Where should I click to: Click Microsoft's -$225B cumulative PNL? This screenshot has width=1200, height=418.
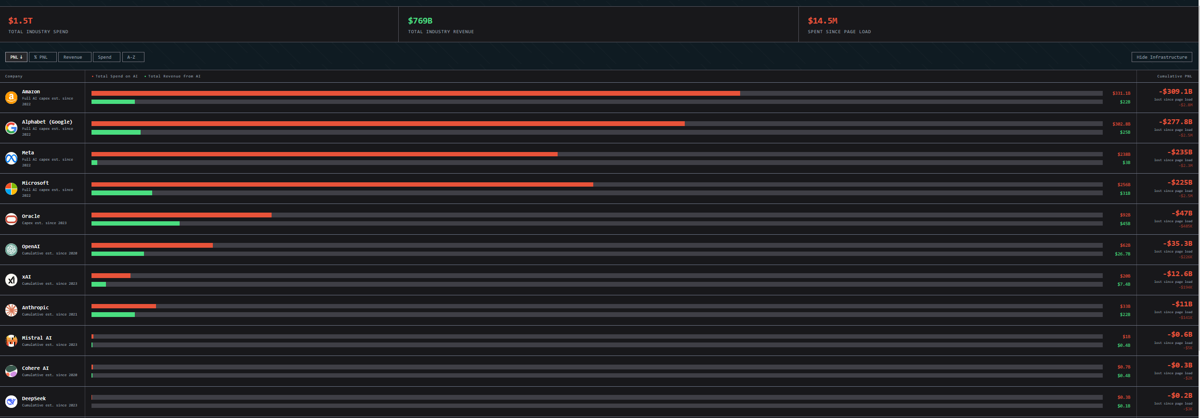(x=1180, y=182)
